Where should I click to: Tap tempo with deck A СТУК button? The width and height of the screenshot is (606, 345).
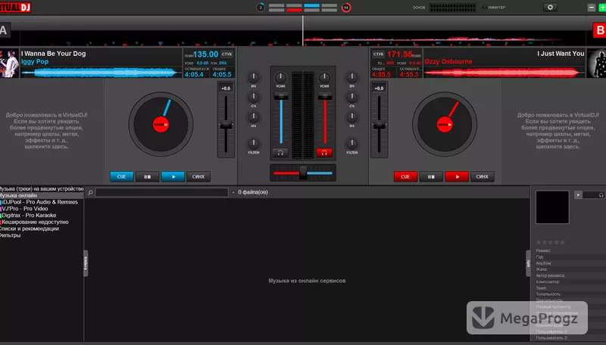[226, 54]
